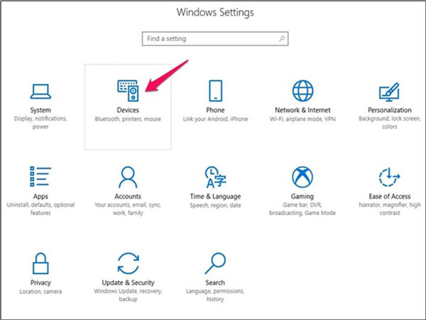Viewport: 426px width, 320px height.
Task: Click the Update & Security sync icon
Action: (128, 263)
